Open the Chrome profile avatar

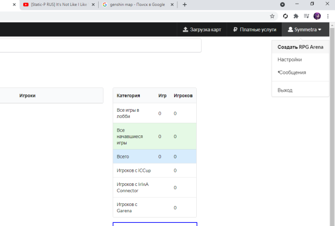(x=317, y=16)
